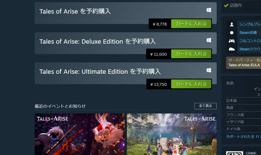Screen dimensions: 261x155
Task: Open the Steamクラウド link
Action: tap(250, 49)
